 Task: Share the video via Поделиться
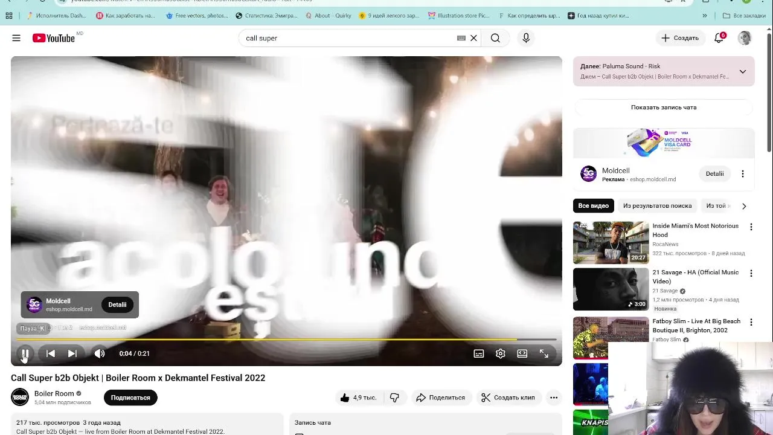point(441,398)
